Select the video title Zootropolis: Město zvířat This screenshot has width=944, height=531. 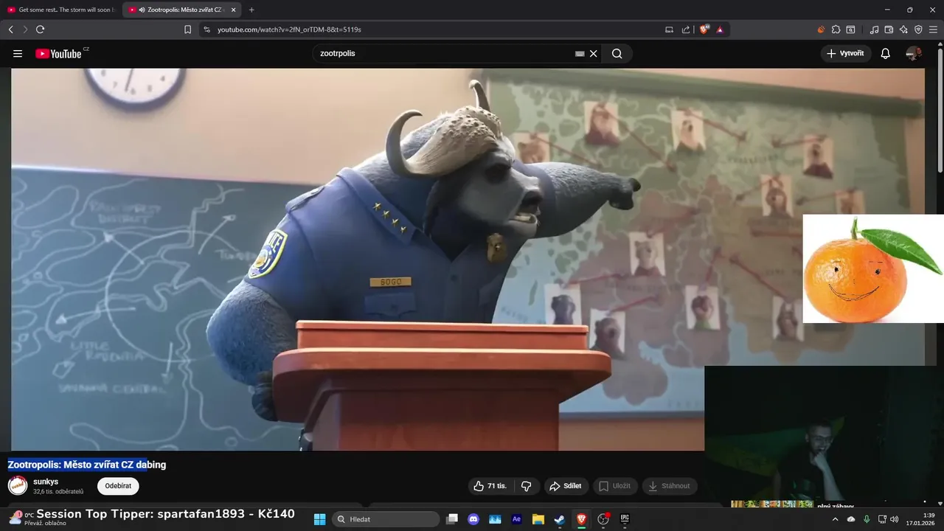(x=87, y=465)
